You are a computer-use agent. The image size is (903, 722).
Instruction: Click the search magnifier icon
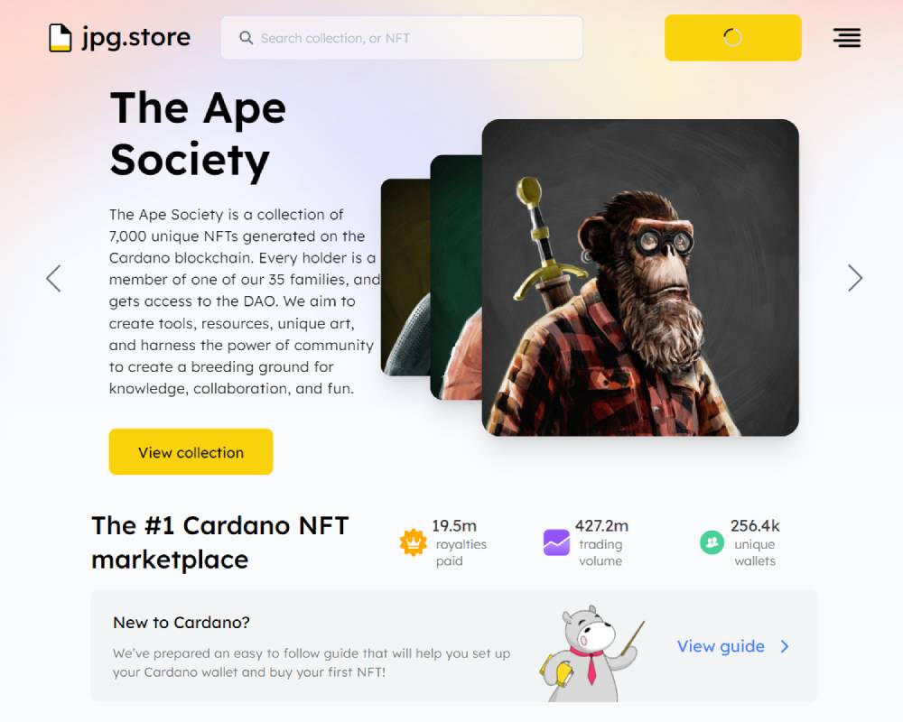point(246,38)
